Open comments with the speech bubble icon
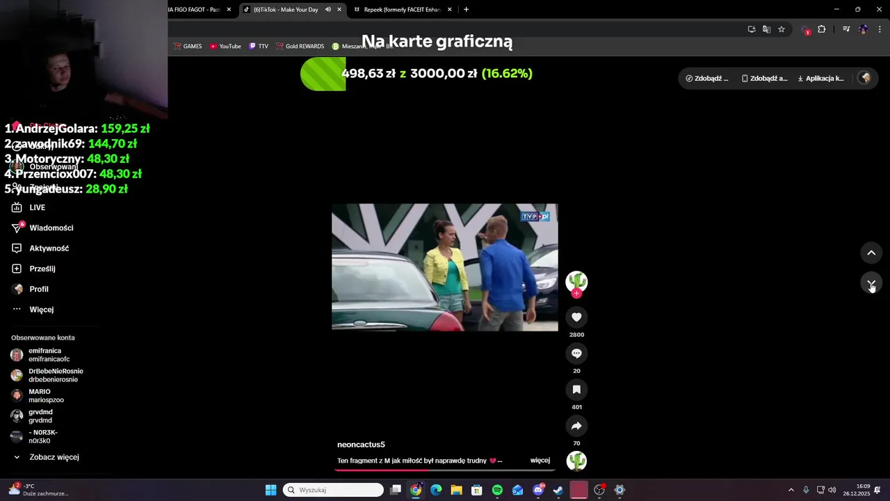Screen dimensions: 890x501 coord(576,353)
